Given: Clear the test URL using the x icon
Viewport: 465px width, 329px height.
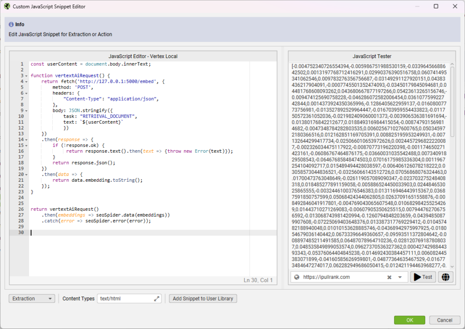Looking at the screenshot, I should [389, 277].
